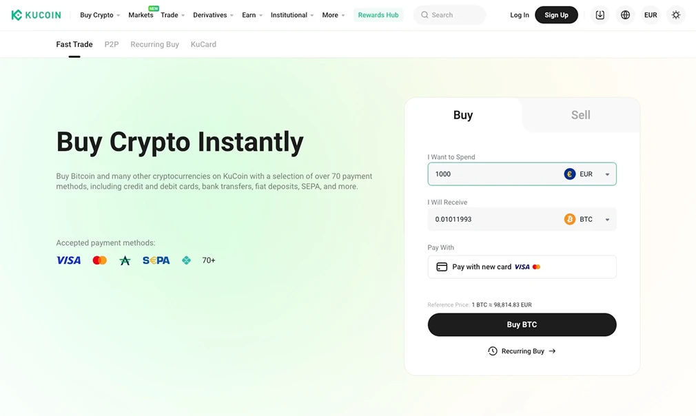Click the clock icon next to Recurring Buy
Image resolution: width=696 pixels, height=416 pixels.
[492, 351]
